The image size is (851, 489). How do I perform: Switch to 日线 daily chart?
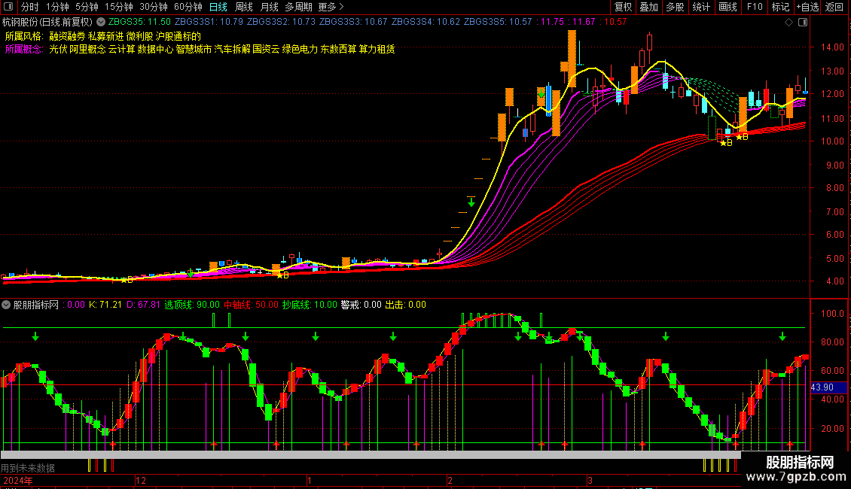click(x=218, y=7)
